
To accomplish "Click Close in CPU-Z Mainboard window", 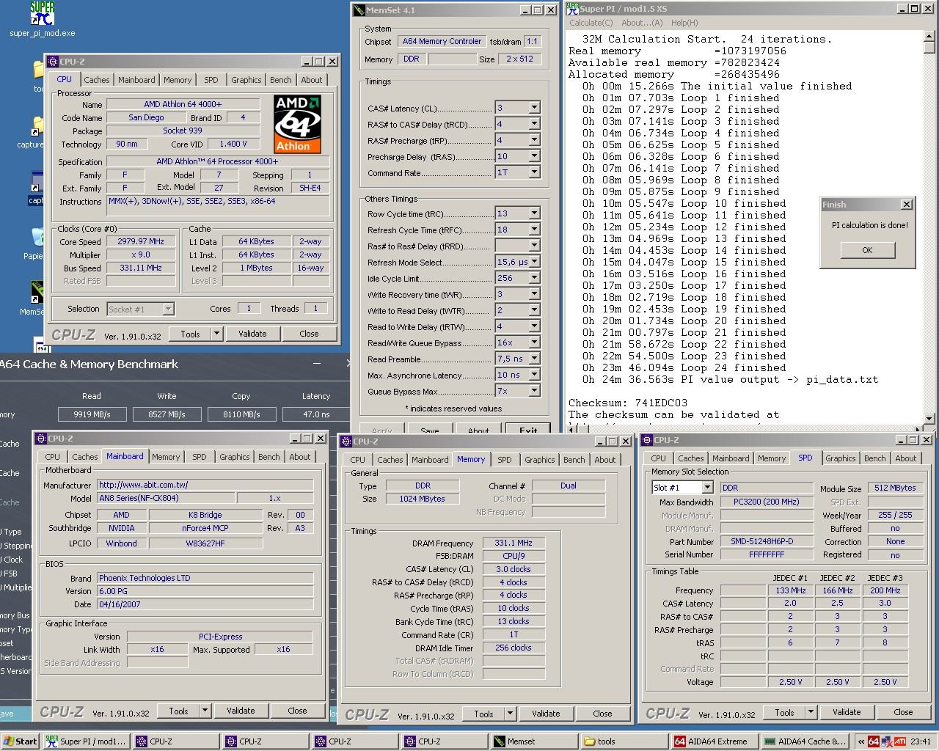I will point(297,711).
